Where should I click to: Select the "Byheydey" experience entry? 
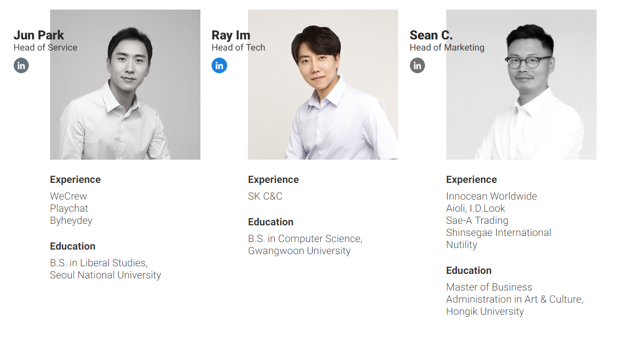click(71, 220)
